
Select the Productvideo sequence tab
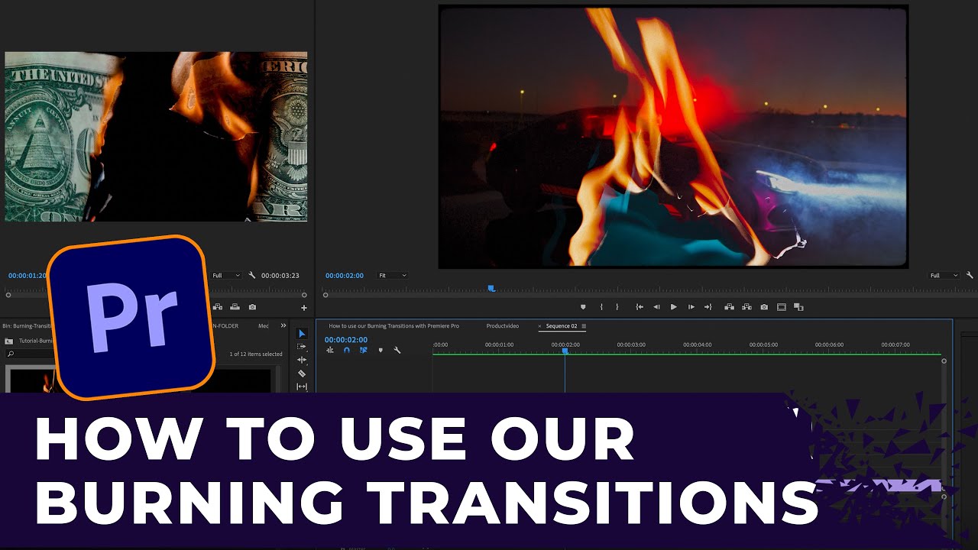[503, 325]
